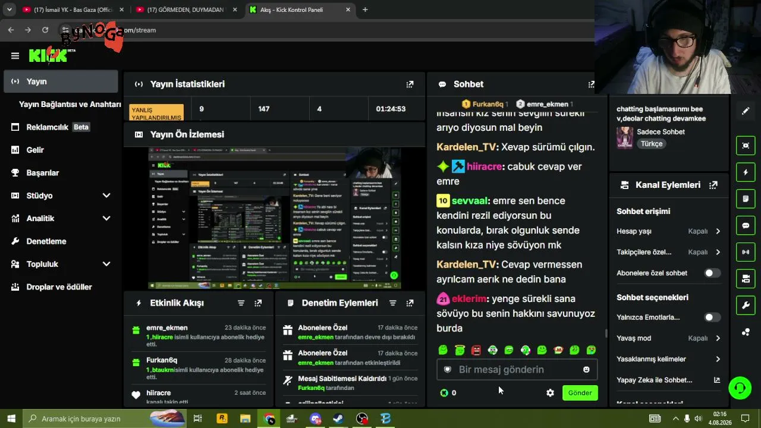This screenshot has height=428, width=761.
Task: Send message with Gönder button
Action: click(x=580, y=393)
